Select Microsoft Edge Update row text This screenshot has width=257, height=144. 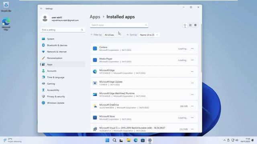(111, 82)
